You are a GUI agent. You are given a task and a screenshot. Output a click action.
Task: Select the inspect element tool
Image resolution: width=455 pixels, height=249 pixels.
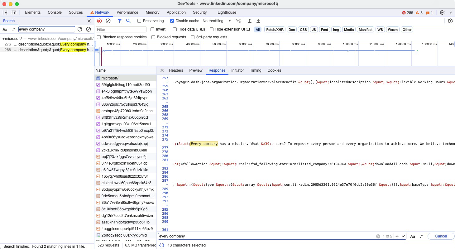point(5,12)
